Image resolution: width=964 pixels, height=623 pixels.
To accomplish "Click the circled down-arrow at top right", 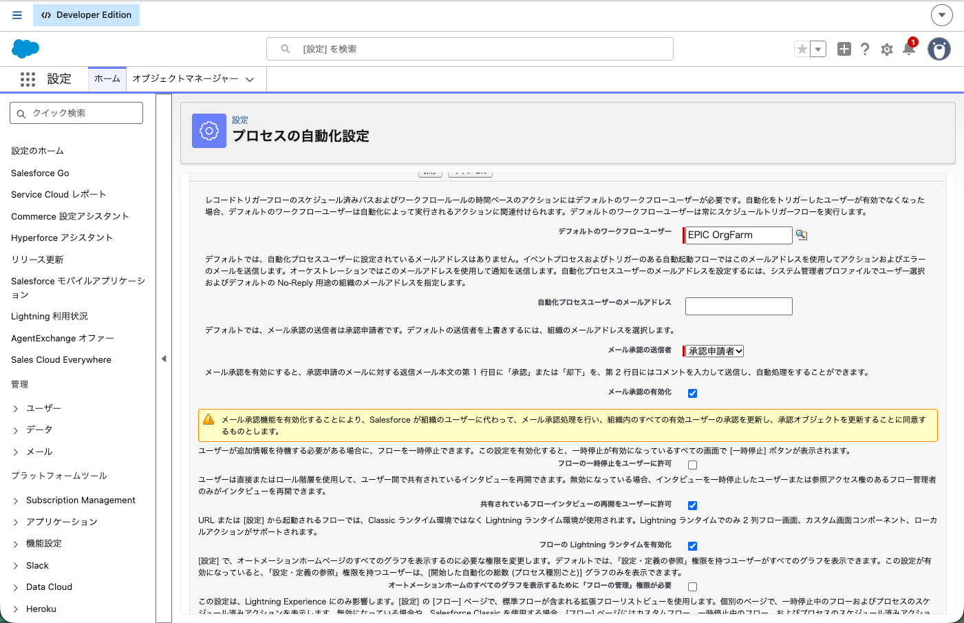I will 942,14.
